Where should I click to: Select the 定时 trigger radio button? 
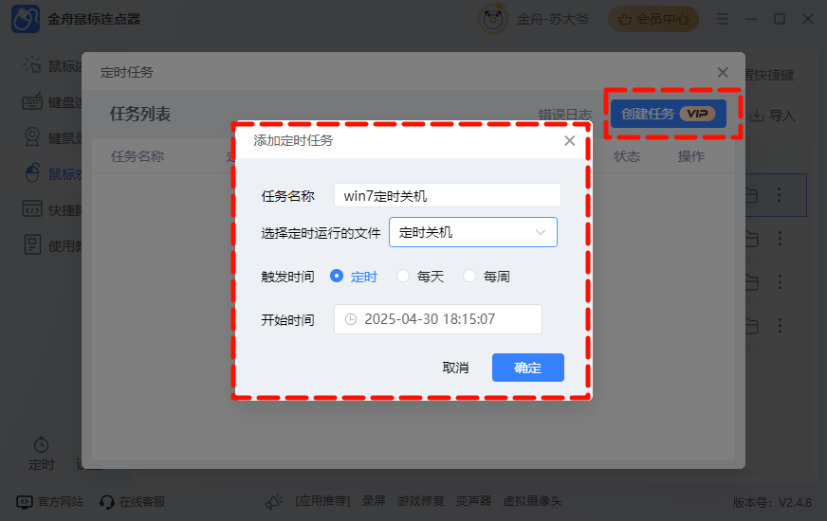coord(337,276)
